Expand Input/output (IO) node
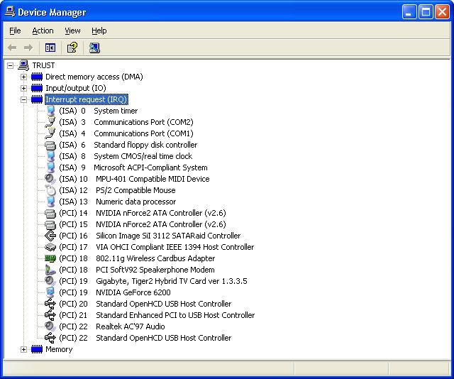The height and width of the screenshot is (379, 454). (23, 88)
